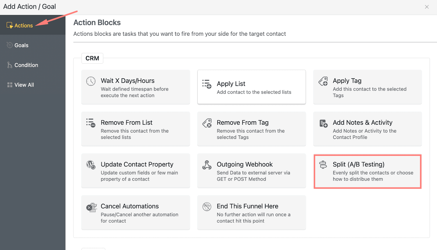Click the Remove From List icon
437x250 pixels.
point(91,123)
